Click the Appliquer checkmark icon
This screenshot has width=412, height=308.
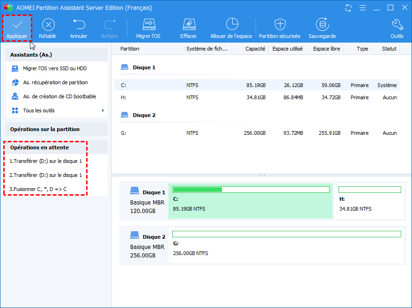[17, 25]
